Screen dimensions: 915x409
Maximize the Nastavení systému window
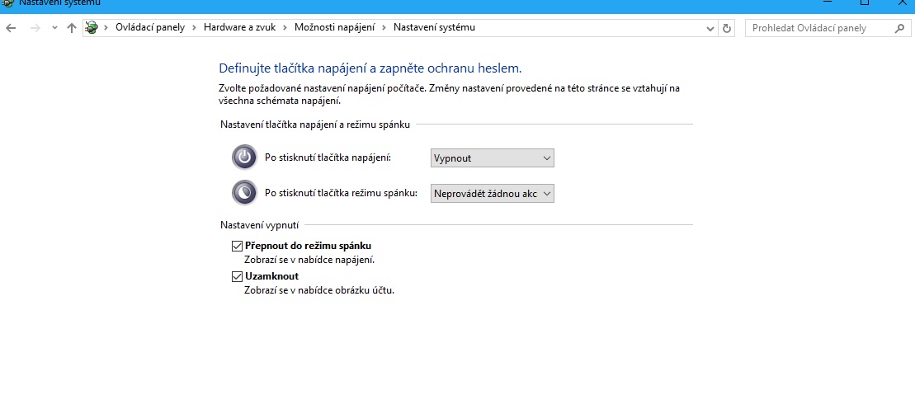[864, 3]
